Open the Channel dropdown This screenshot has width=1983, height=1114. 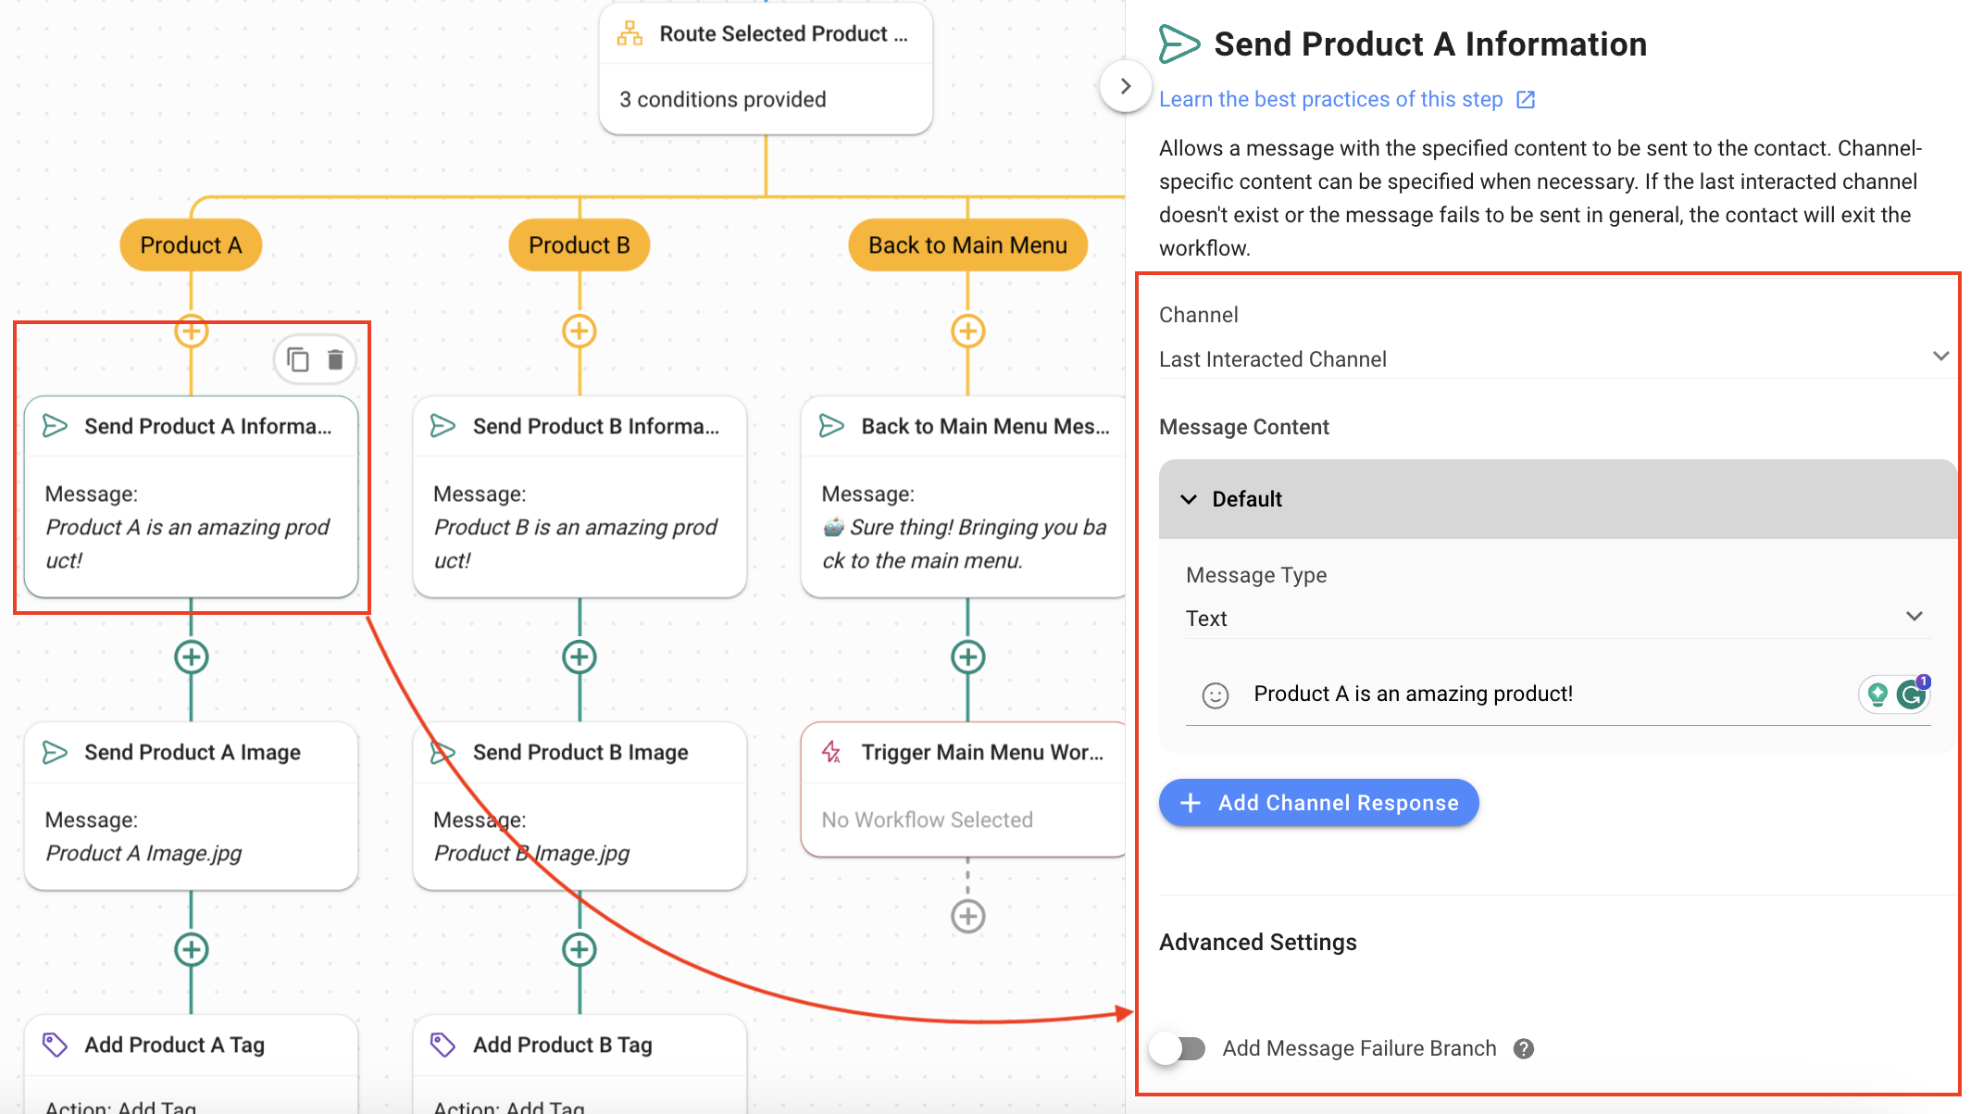point(1553,358)
